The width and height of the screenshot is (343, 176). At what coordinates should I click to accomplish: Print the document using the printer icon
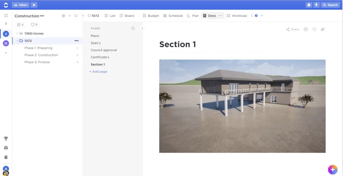coord(306,29)
